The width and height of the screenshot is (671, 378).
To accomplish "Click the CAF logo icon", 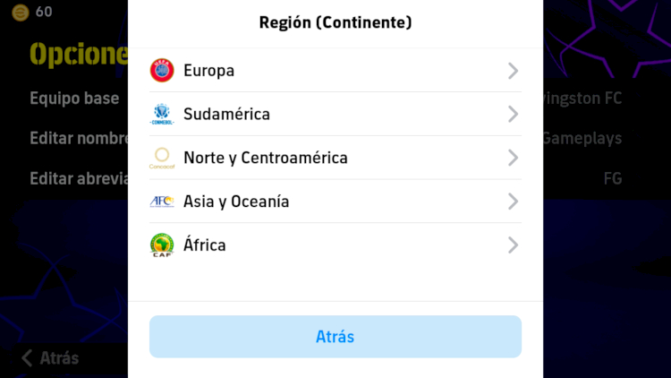I will [x=162, y=245].
